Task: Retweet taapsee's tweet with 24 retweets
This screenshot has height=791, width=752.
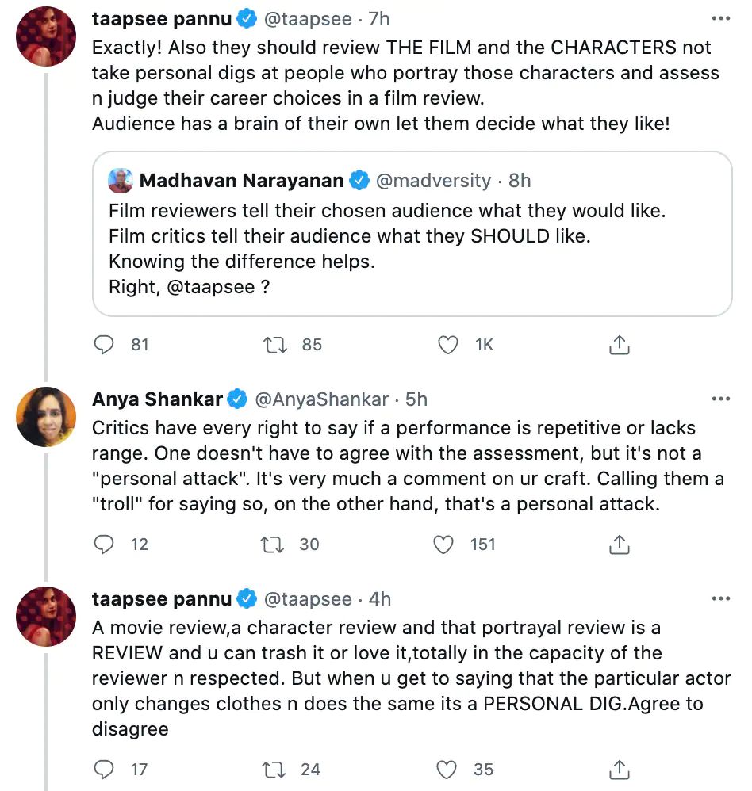Action: coord(274,770)
